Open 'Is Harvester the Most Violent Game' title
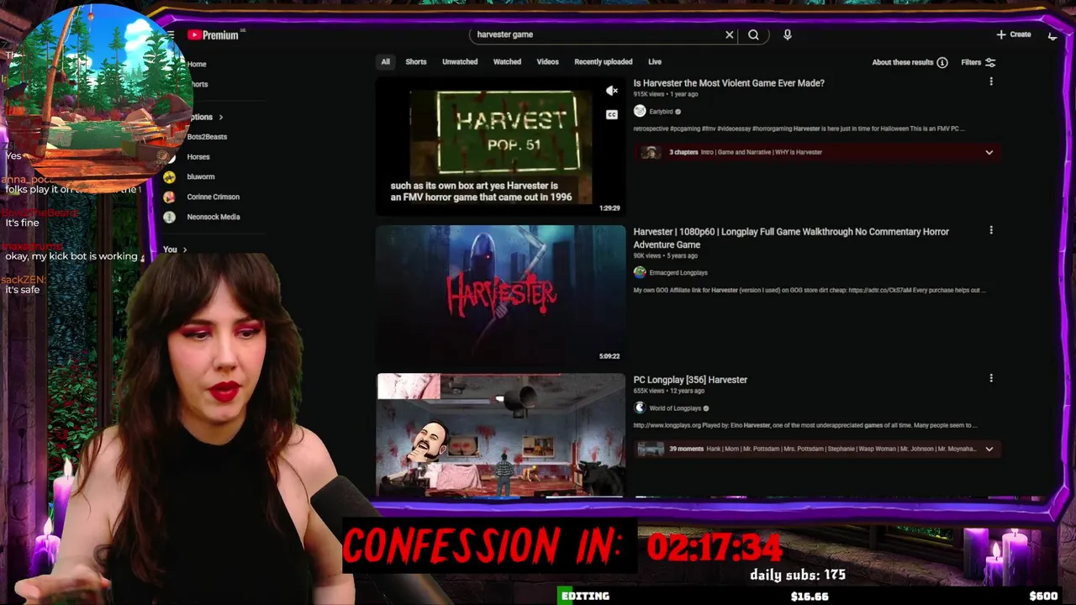Viewport: 1076px width, 605px height. (x=729, y=83)
